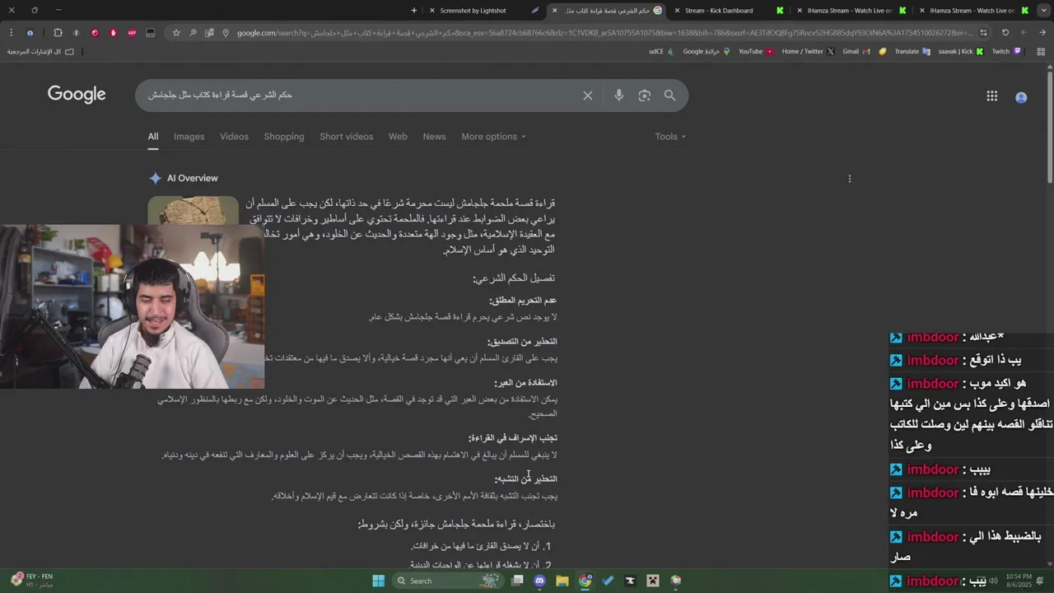Open Windows Start menu
Image resolution: width=1054 pixels, height=593 pixels.
[x=378, y=581]
